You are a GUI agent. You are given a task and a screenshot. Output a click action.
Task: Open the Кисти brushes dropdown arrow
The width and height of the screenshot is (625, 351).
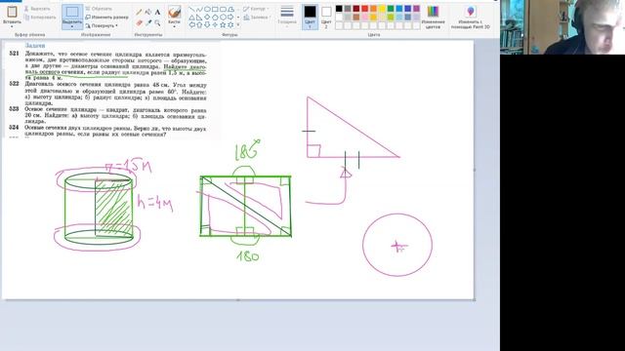pos(174,26)
